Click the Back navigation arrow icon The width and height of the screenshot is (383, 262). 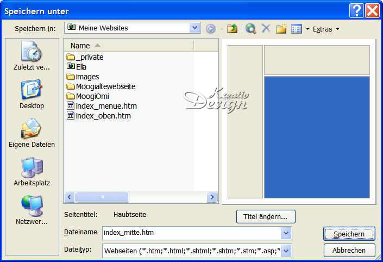(x=211, y=29)
